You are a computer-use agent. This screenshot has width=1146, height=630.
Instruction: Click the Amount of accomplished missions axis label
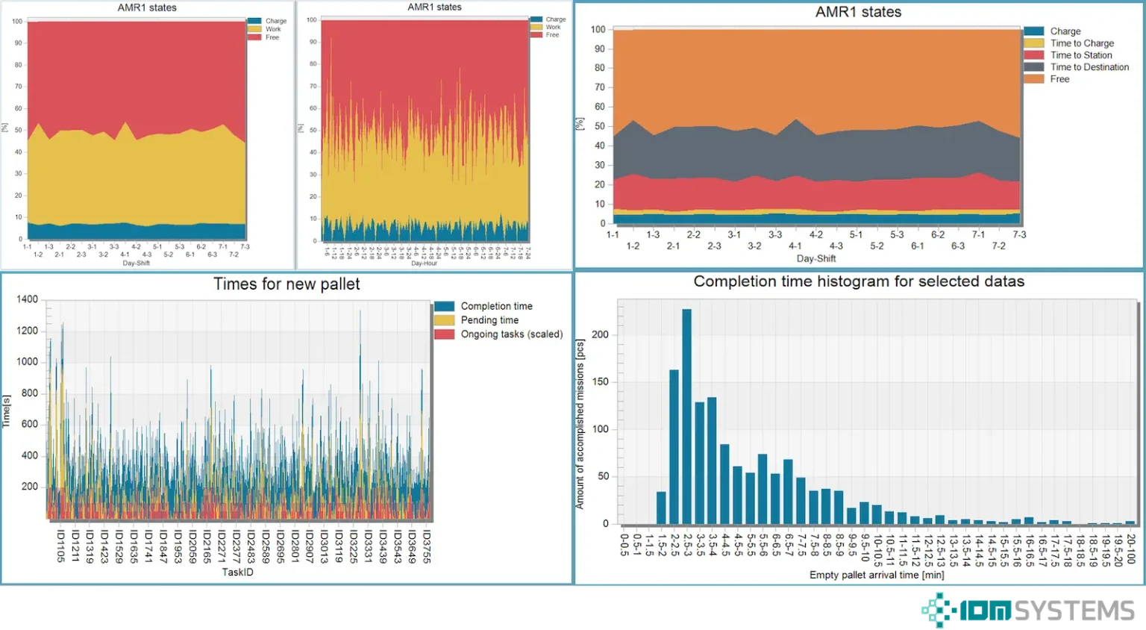click(580, 425)
